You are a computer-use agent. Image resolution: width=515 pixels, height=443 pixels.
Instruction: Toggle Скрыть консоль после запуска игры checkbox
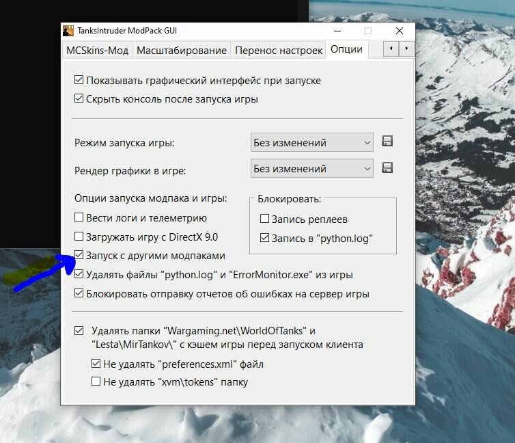tap(79, 98)
